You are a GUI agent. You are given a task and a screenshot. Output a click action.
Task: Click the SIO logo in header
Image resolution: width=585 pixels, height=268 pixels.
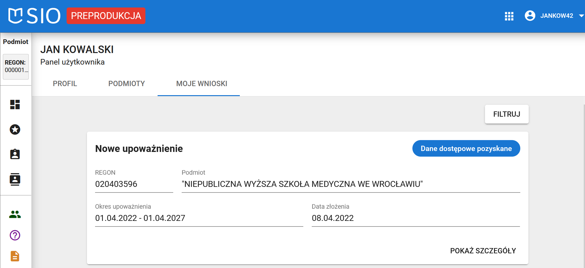(x=34, y=16)
